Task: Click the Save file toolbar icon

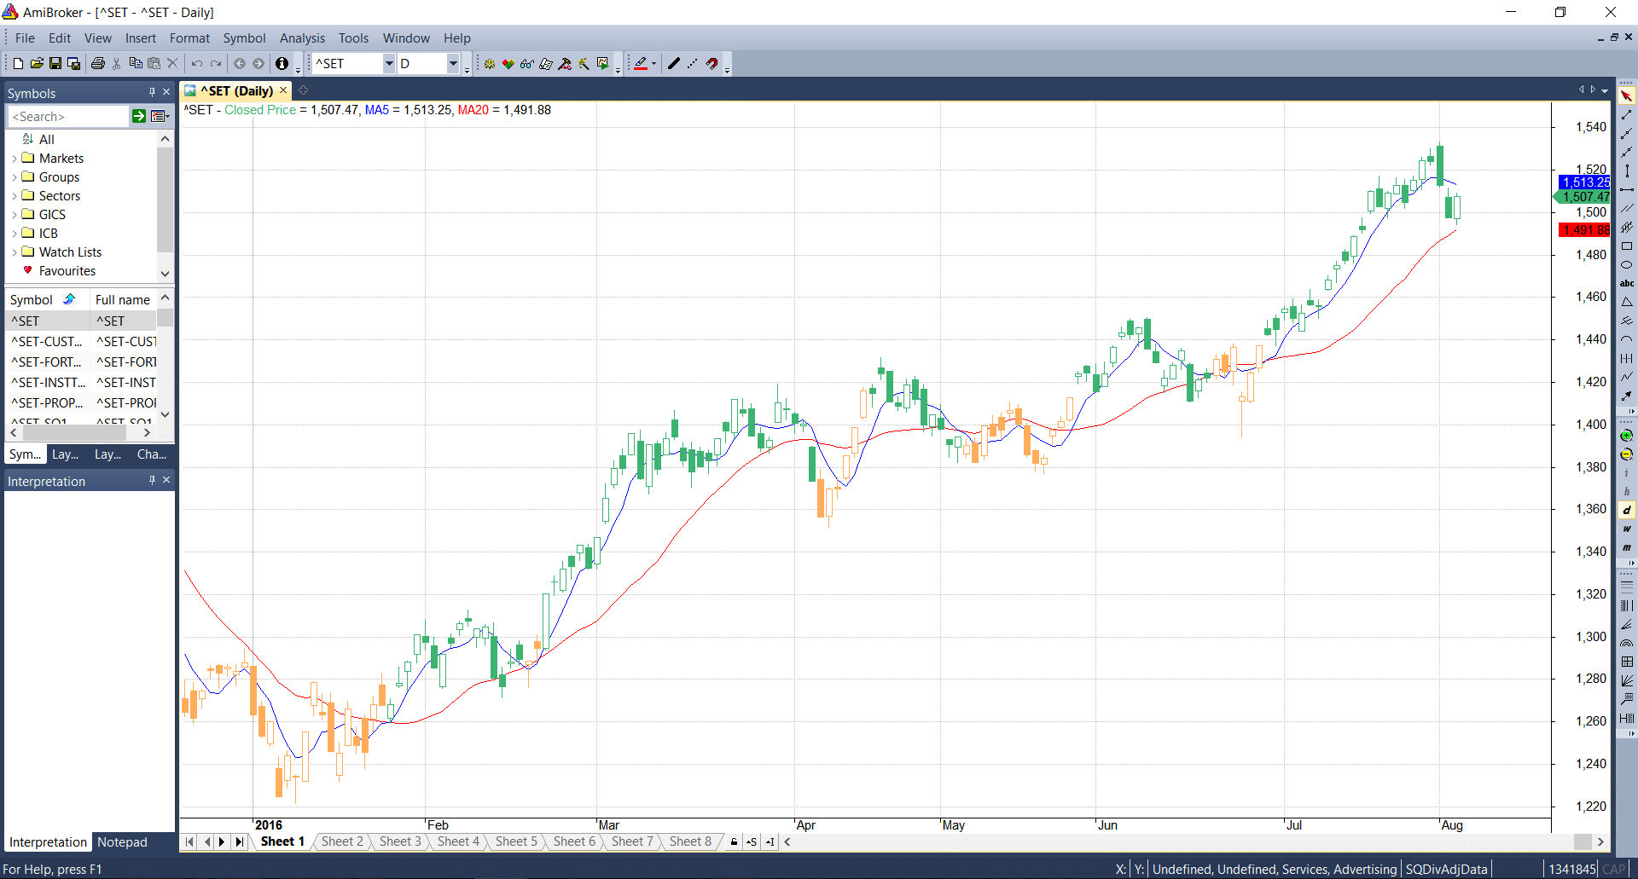Action: point(55,64)
